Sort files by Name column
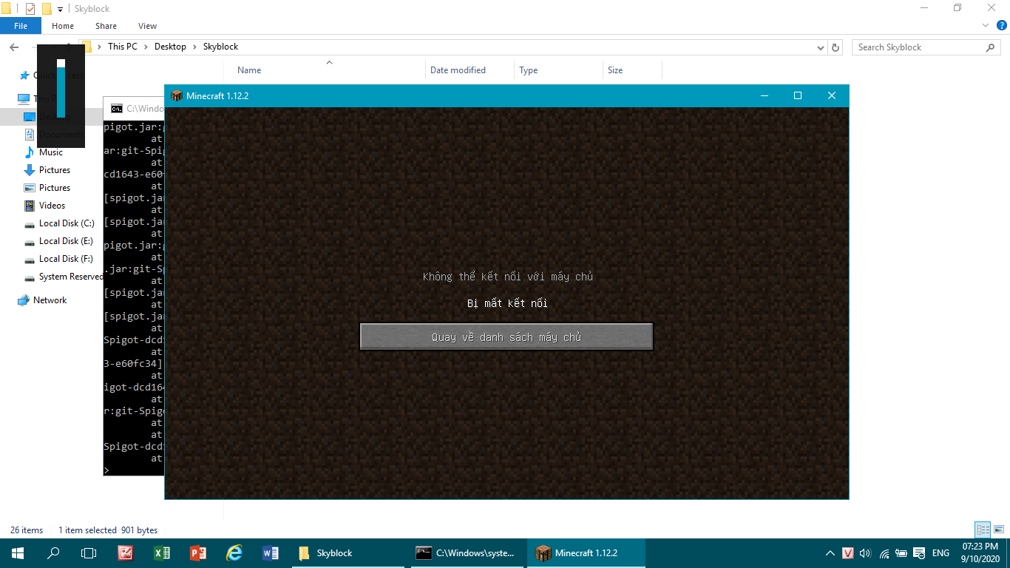Image resolution: width=1010 pixels, height=568 pixels. pos(249,70)
